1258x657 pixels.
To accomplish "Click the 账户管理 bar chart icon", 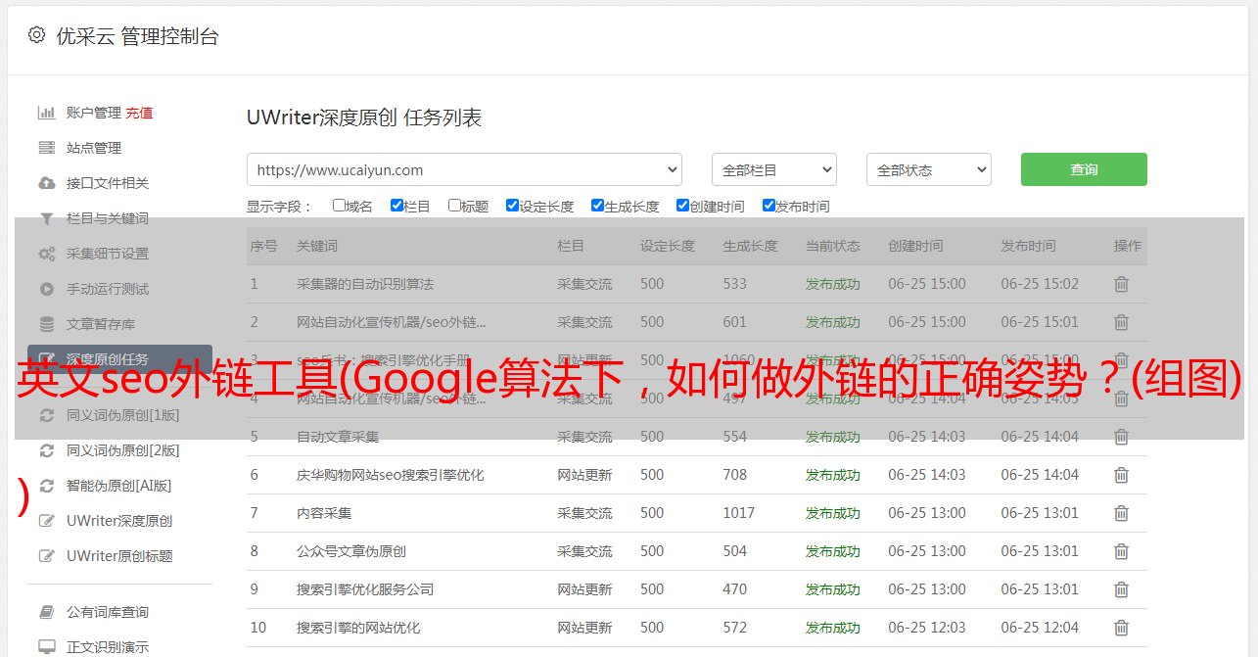I will coord(46,113).
